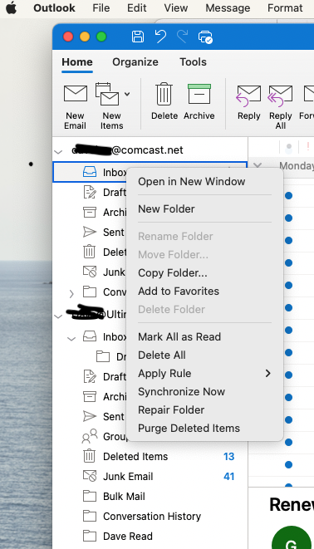This screenshot has width=314, height=549.
Task: Compose with the New Email icon
Action: coord(76,94)
